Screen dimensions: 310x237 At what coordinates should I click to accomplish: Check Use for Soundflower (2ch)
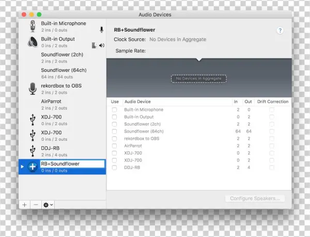(114, 124)
